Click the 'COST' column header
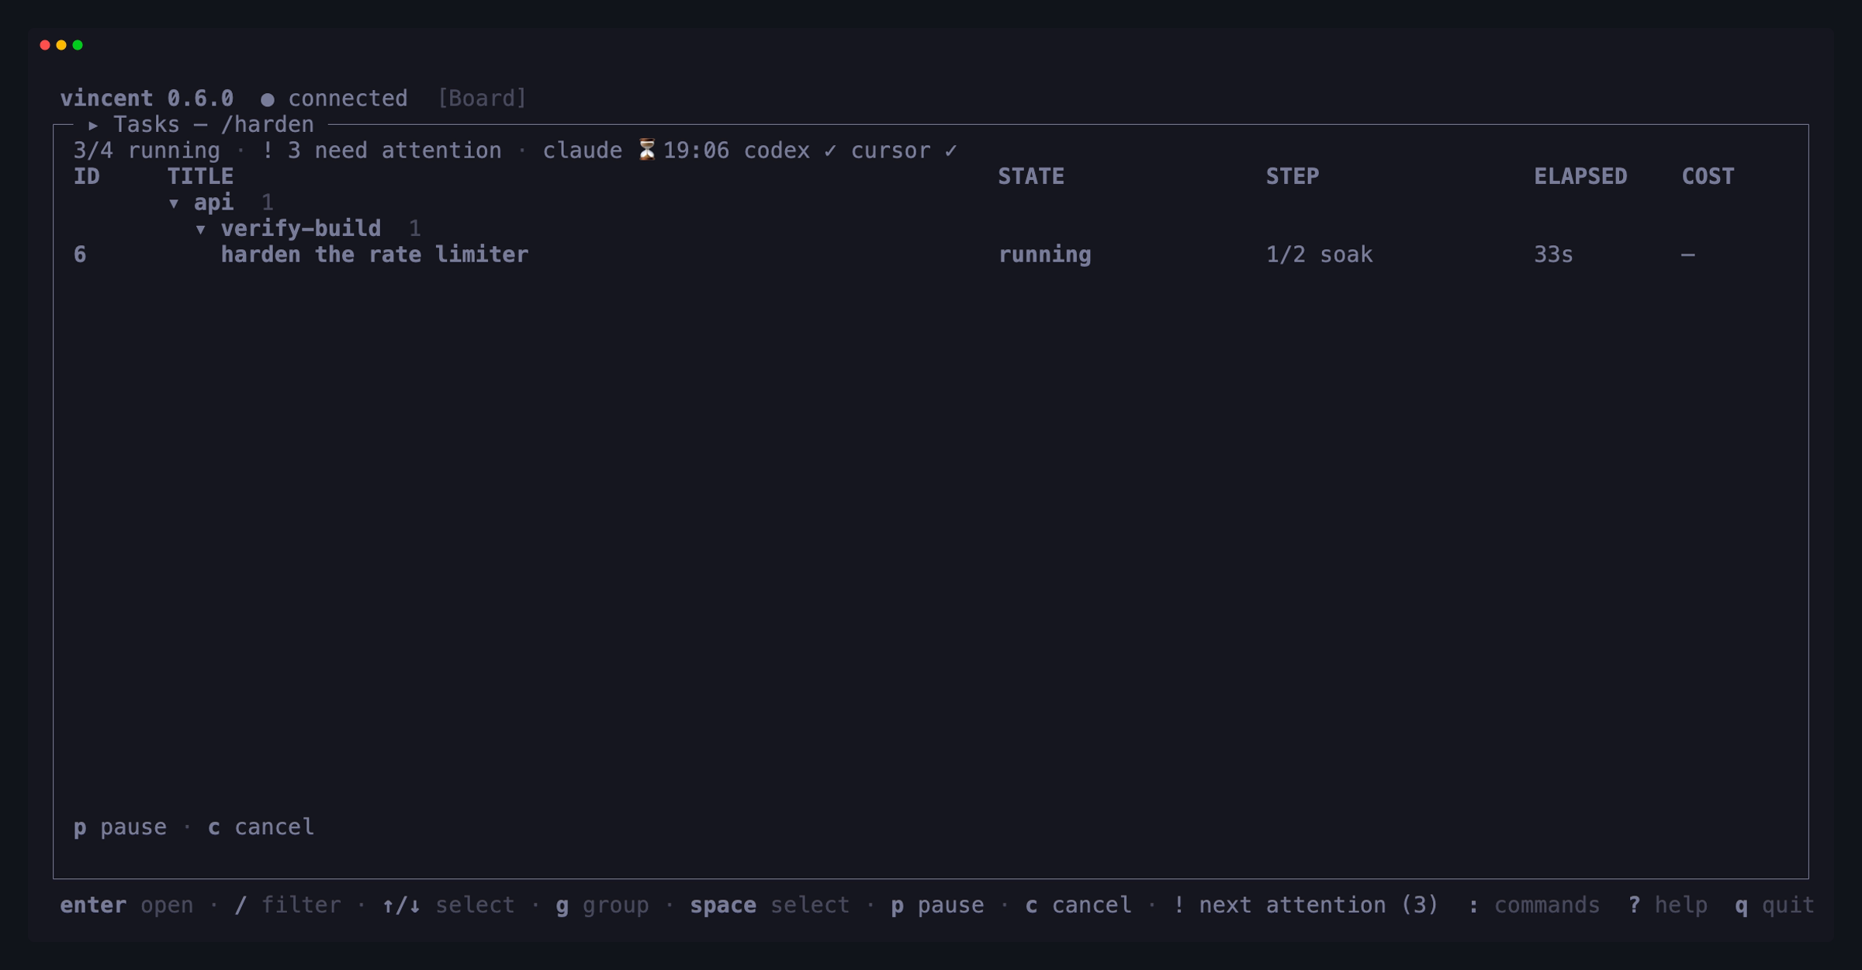 [1708, 177]
